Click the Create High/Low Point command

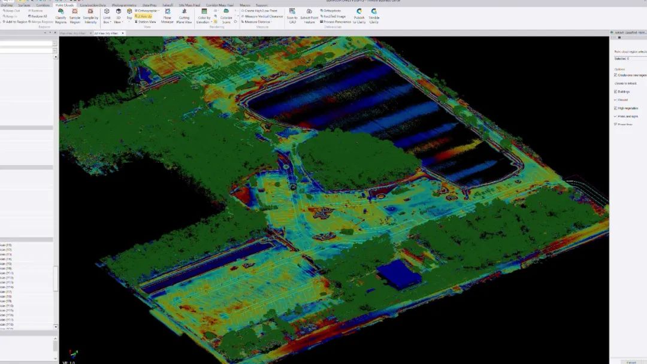click(260, 11)
